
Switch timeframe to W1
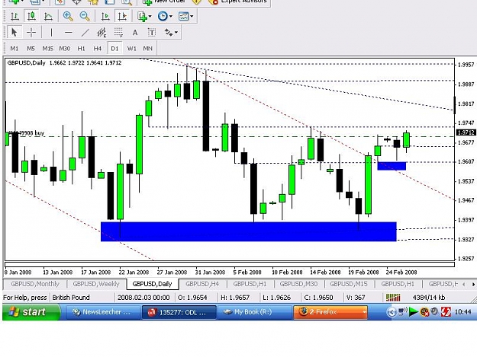click(131, 48)
